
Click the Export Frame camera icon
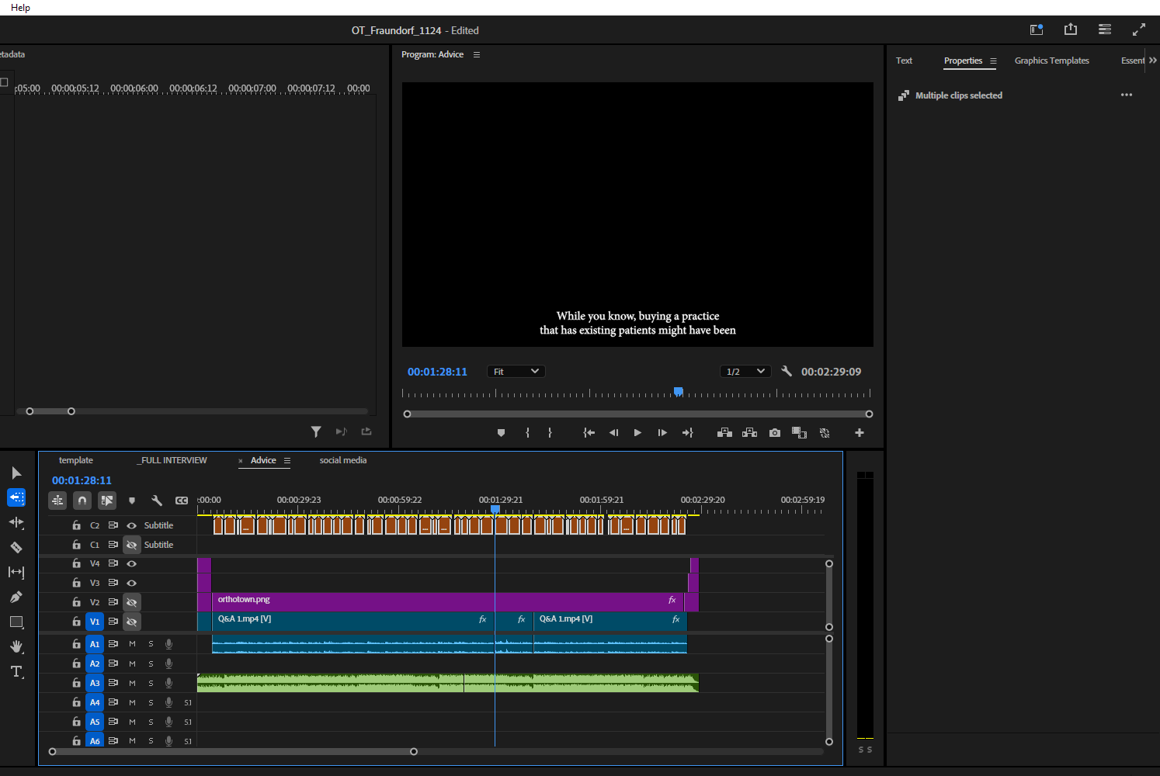tap(774, 432)
